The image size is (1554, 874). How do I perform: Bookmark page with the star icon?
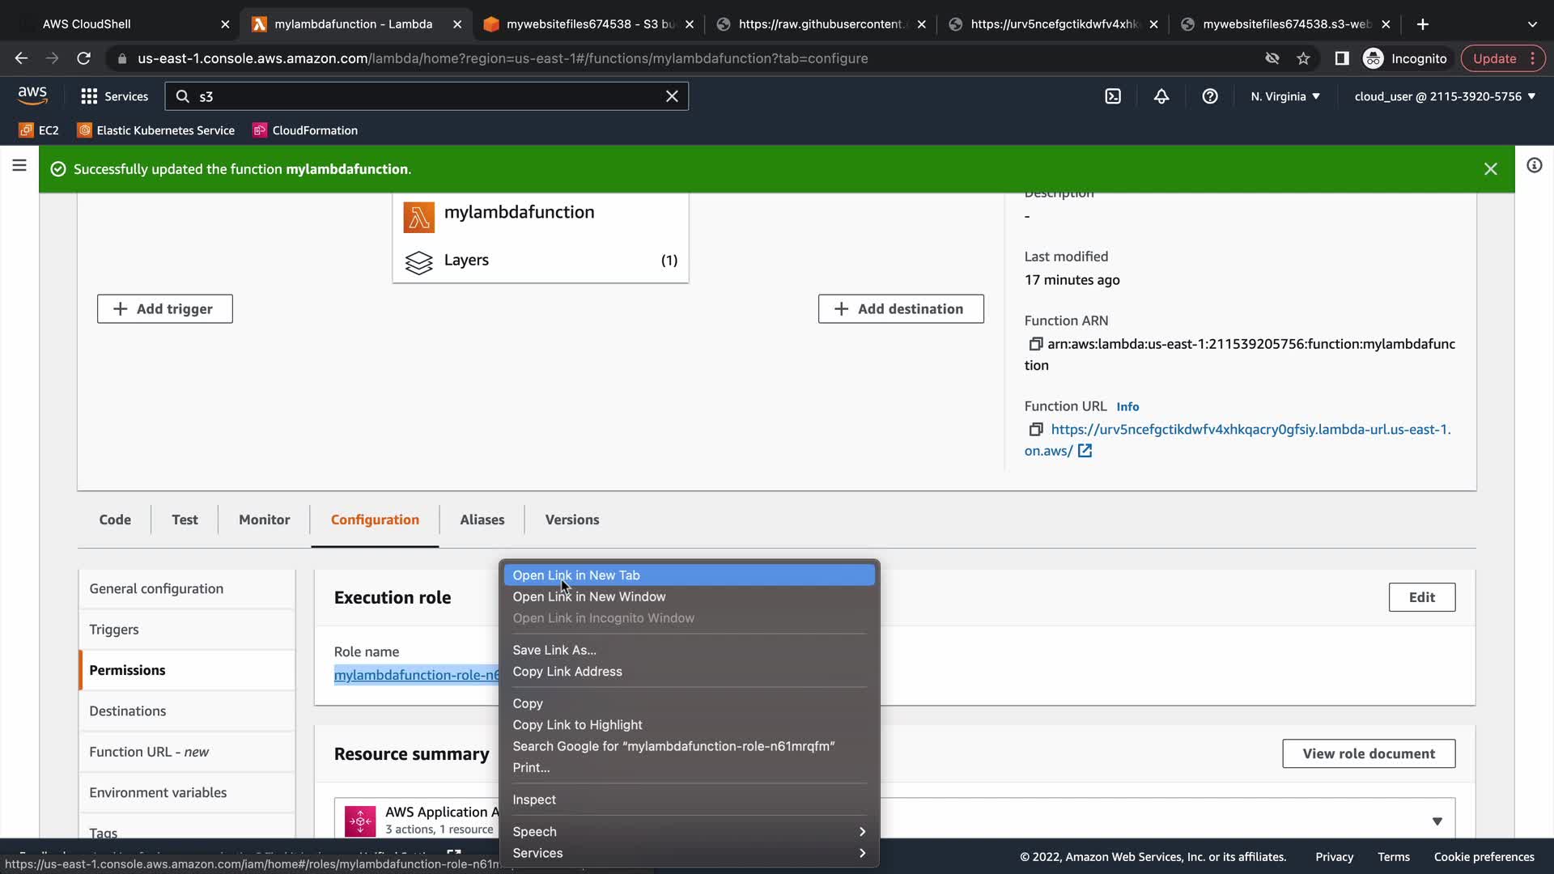click(x=1303, y=58)
